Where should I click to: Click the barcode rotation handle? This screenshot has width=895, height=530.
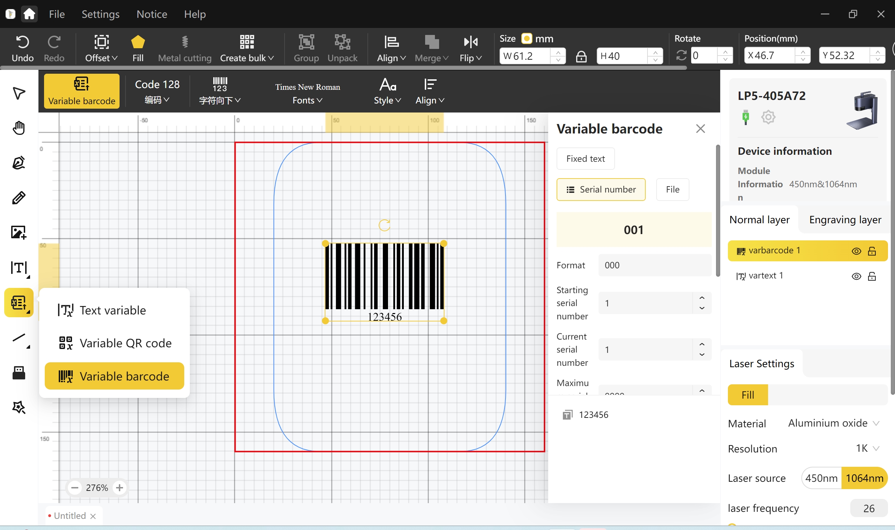tap(384, 225)
